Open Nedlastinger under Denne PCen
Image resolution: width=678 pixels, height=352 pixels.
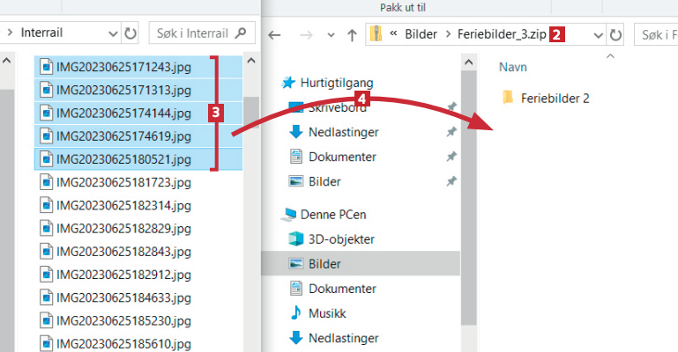343,338
